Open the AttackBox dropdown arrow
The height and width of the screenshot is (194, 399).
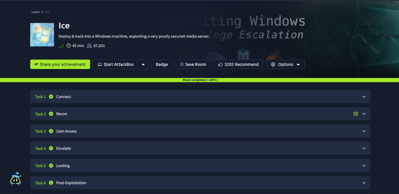[x=143, y=64]
